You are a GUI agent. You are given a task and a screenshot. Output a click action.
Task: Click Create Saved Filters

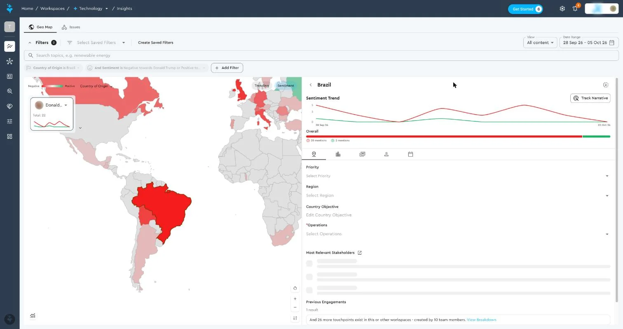(155, 42)
